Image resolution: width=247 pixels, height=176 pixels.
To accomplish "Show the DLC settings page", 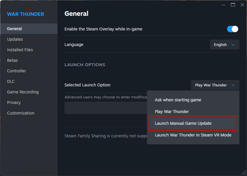I will click(x=11, y=81).
